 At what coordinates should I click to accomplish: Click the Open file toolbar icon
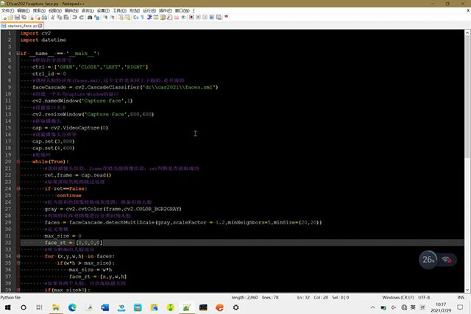coord(10,18)
